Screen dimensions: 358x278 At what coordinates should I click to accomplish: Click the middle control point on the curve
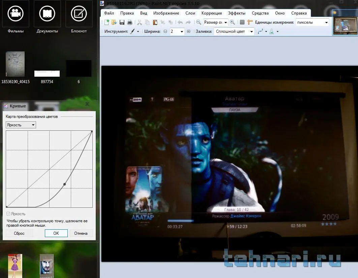[65, 184]
